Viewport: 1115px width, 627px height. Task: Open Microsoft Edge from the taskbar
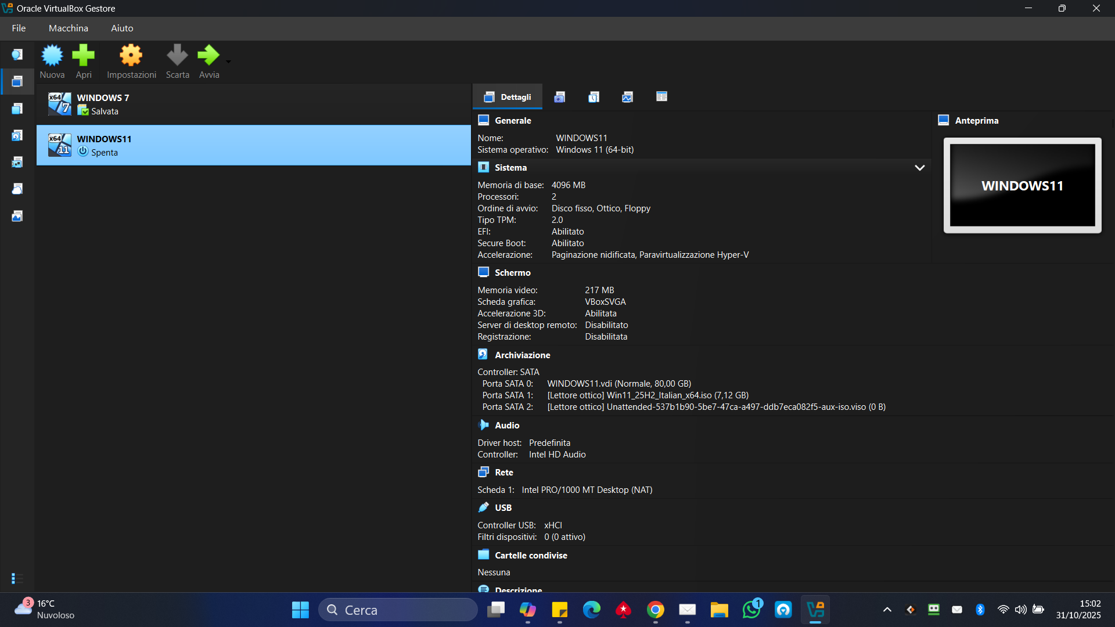pos(592,610)
